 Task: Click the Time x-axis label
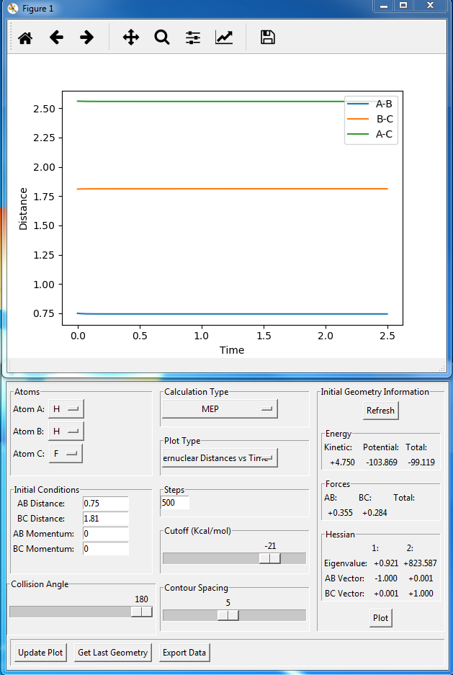pyautogui.click(x=232, y=350)
